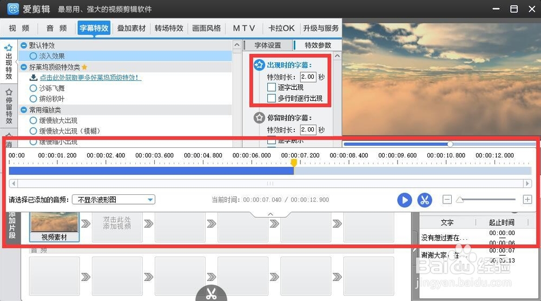This screenshot has height=301, width=541.
Task: Select the 沙砾飞舞 effect
Action: 33,88
